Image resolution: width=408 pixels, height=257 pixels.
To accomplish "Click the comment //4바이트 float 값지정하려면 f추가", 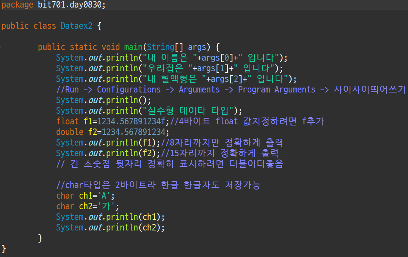I will [x=247, y=121].
